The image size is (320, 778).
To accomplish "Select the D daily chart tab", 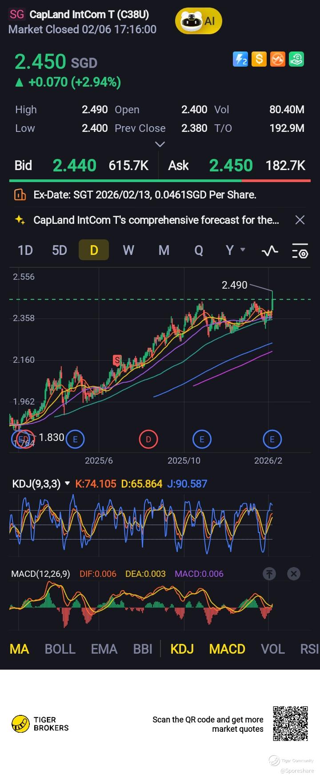I will pyautogui.click(x=94, y=250).
